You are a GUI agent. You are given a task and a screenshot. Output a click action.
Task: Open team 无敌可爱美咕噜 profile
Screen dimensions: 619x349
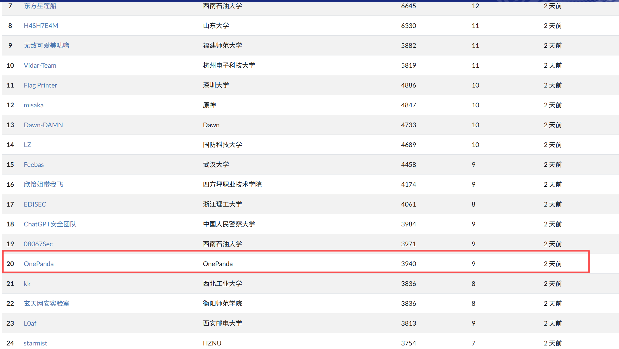coord(46,46)
